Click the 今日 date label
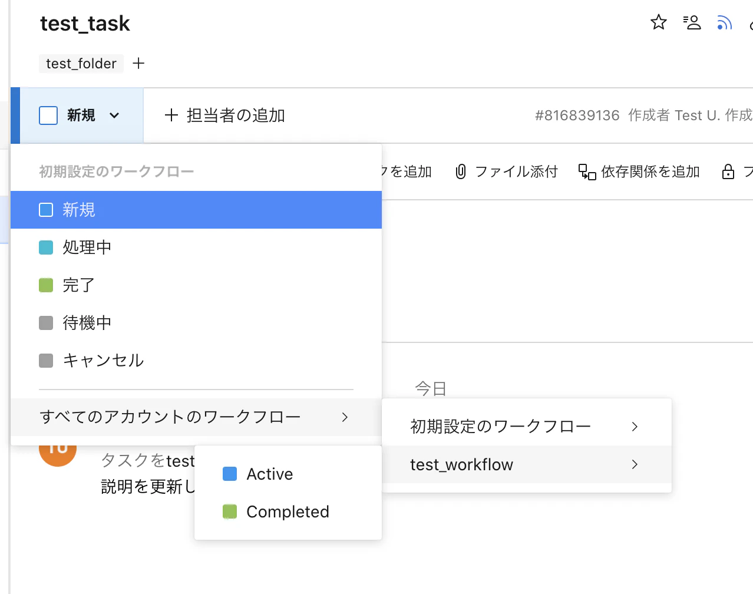Image resolution: width=753 pixels, height=594 pixels. point(431,388)
